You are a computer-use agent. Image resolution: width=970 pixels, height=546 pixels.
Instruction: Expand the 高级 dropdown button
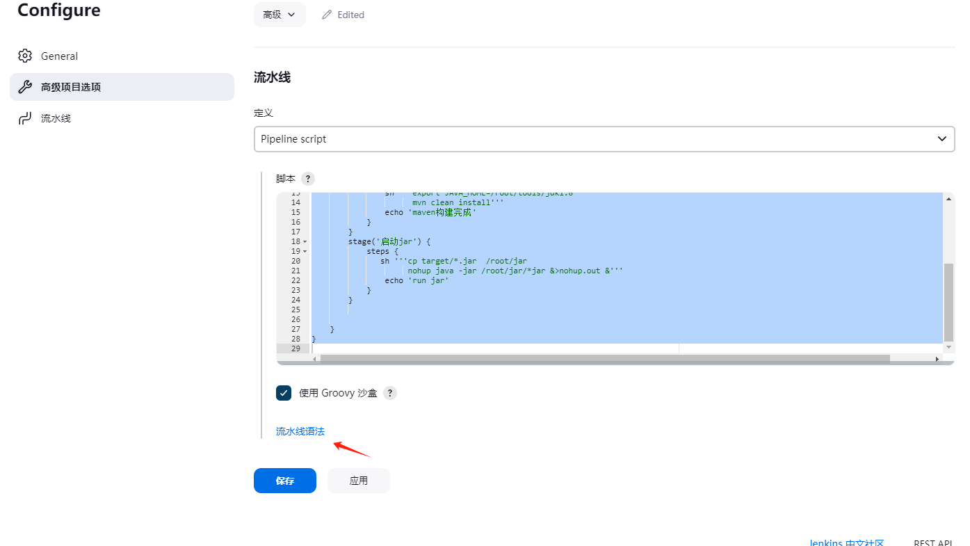280,15
